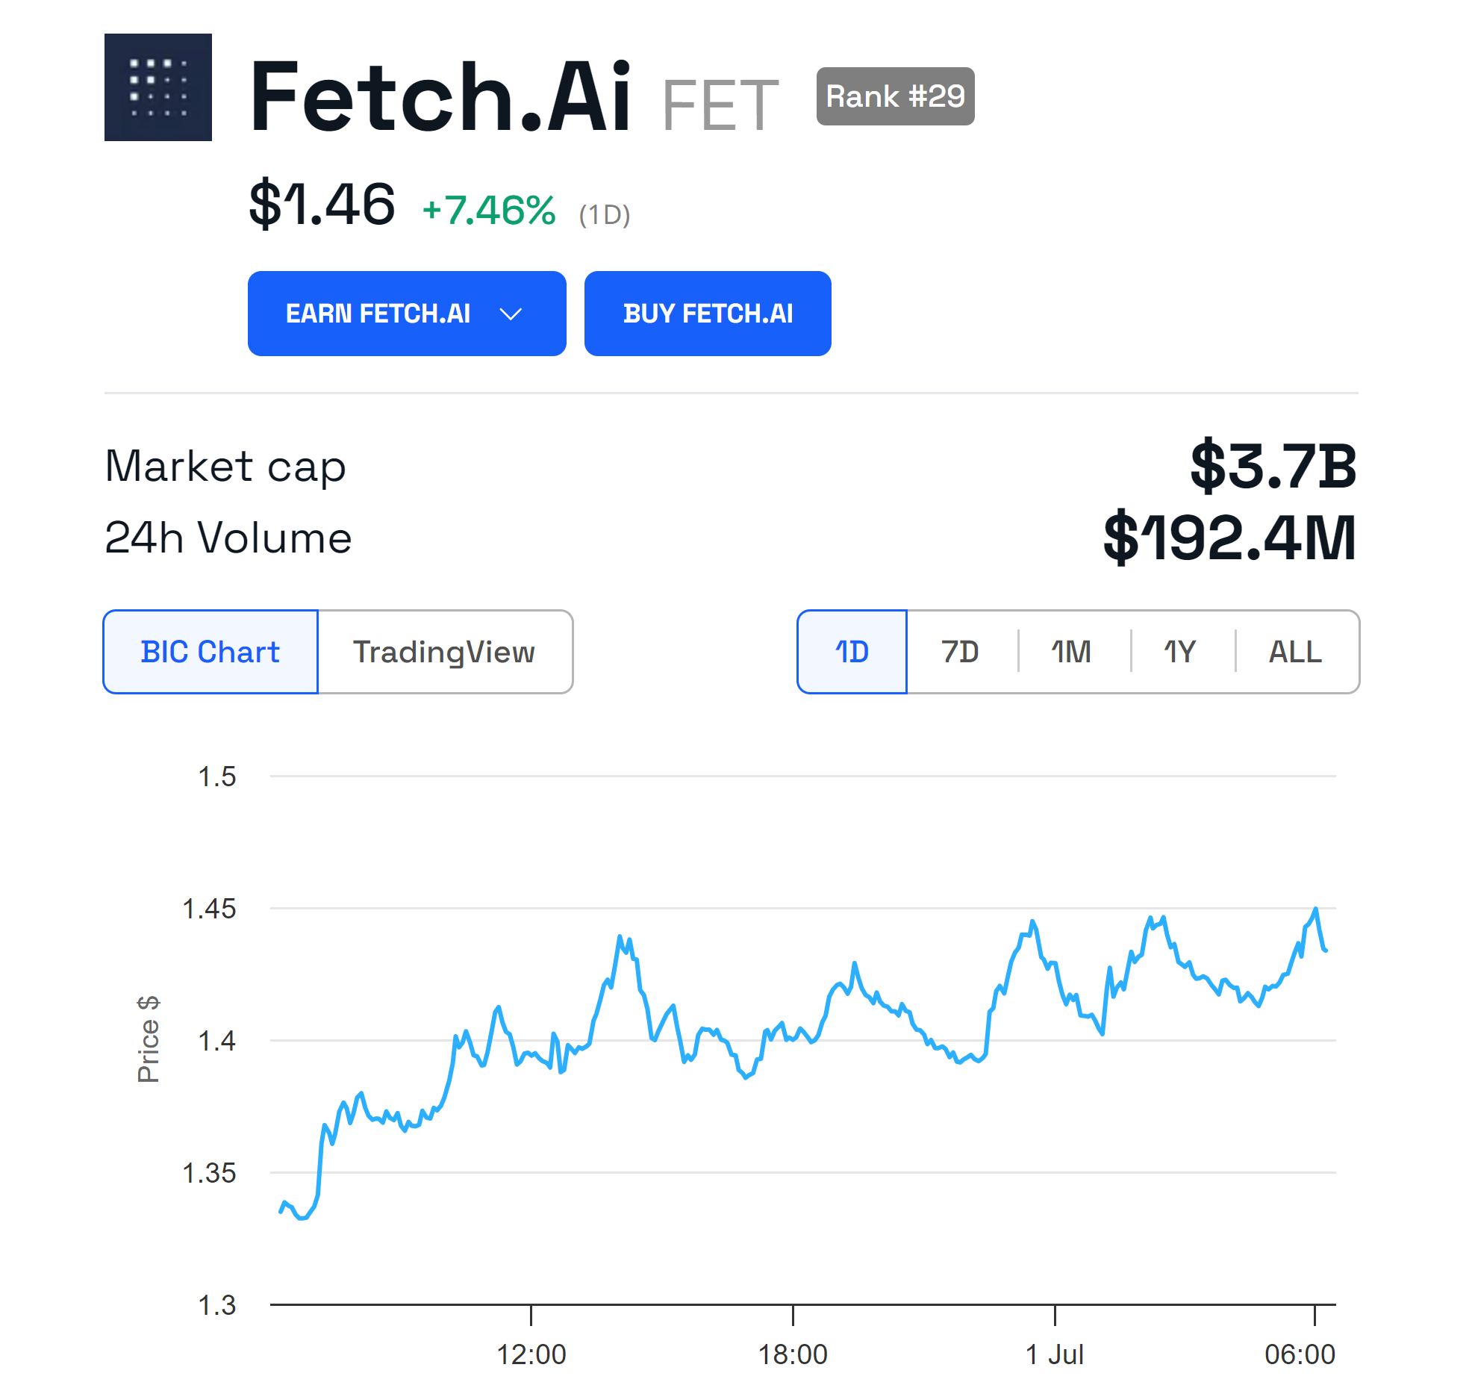The height and width of the screenshot is (1391, 1475).
Task: Switch to the BIC Chart tab
Action: click(x=211, y=652)
